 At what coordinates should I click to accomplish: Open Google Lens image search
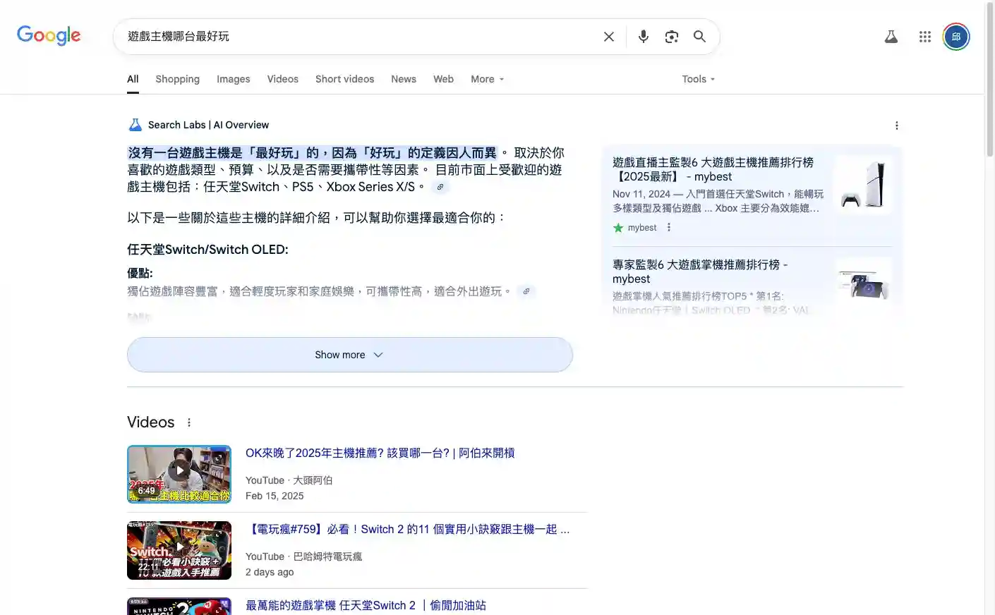(671, 37)
